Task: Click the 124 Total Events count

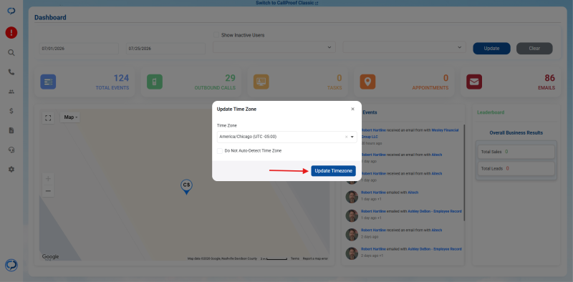Action: point(121,78)
